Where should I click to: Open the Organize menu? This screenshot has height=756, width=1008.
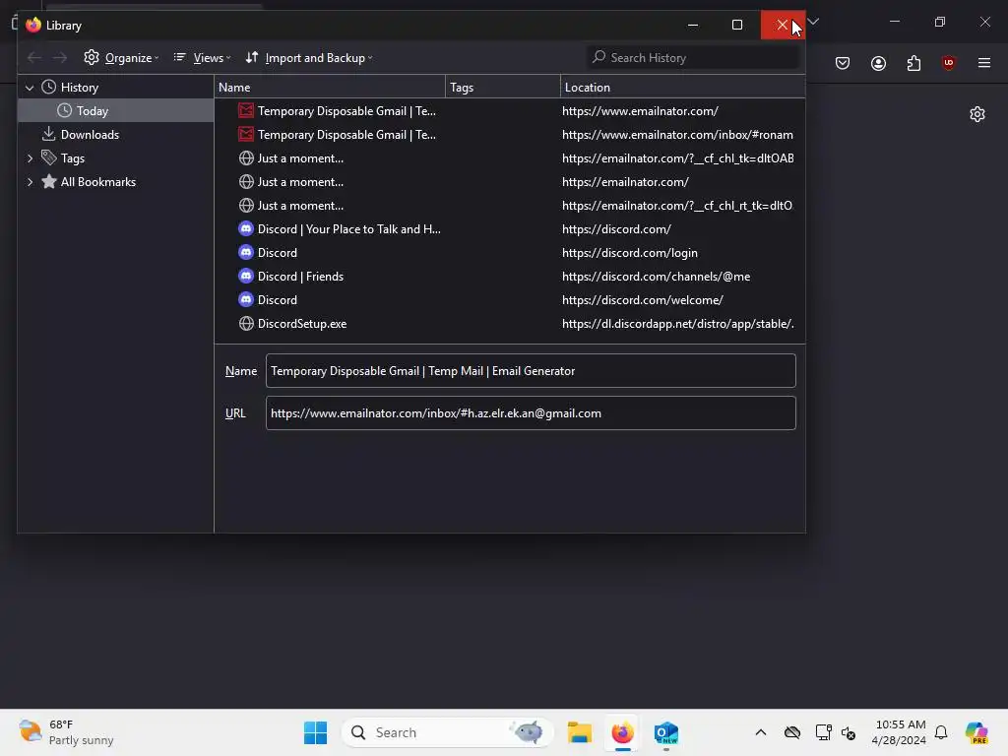click(121, 58)
